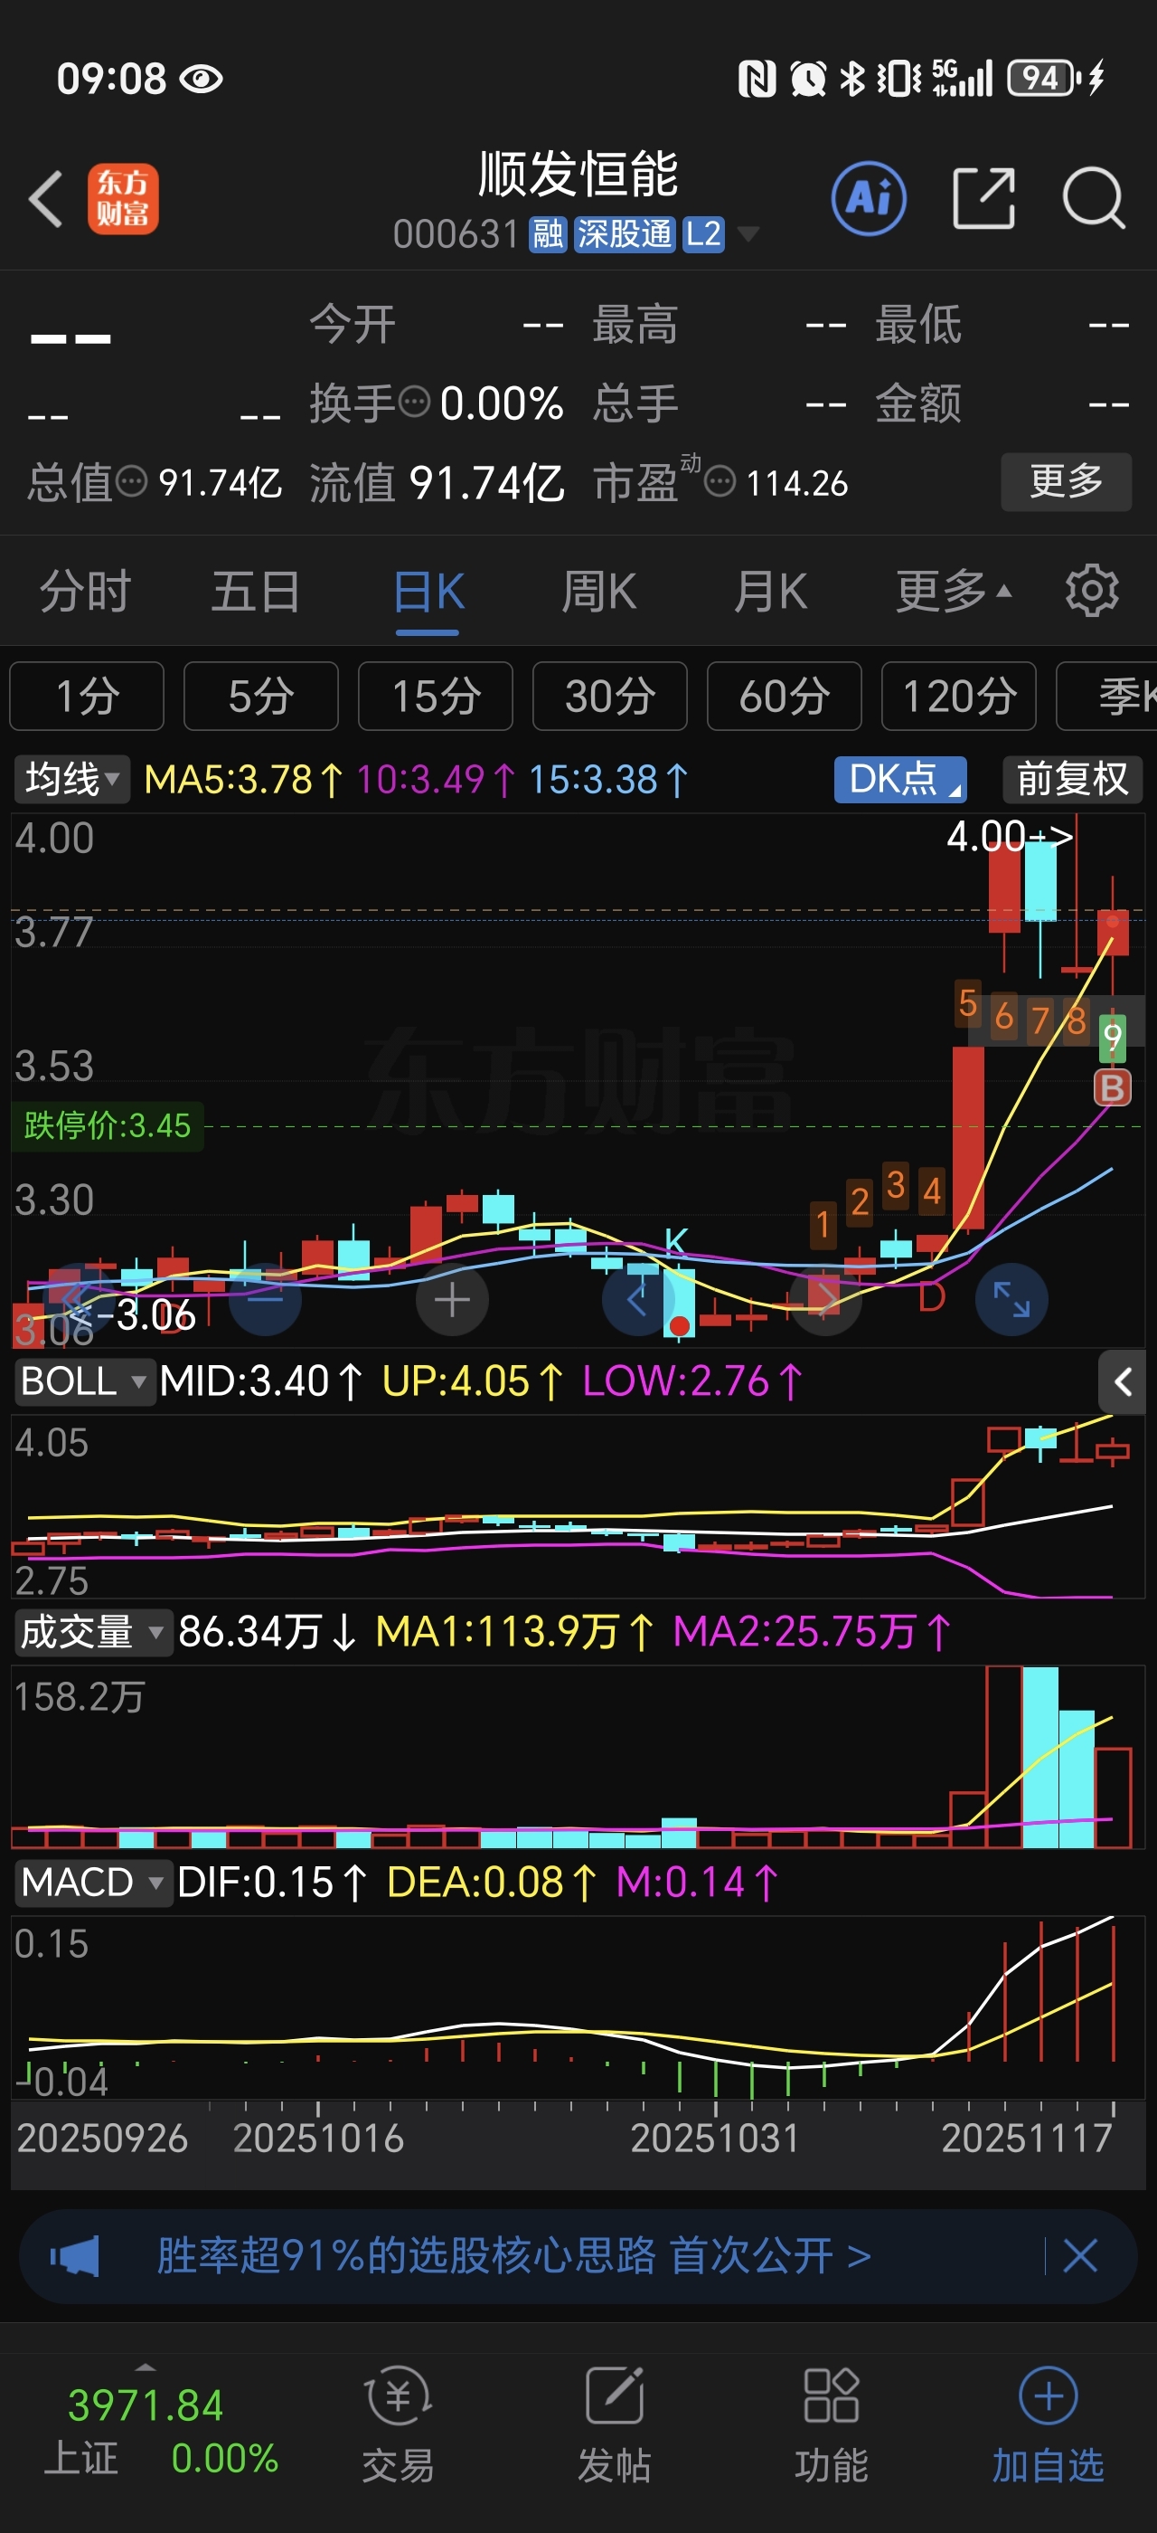Screen dimensions: 1157x2533
Task: Open the MACD indicator dropdown
Action: (92, 1882)
